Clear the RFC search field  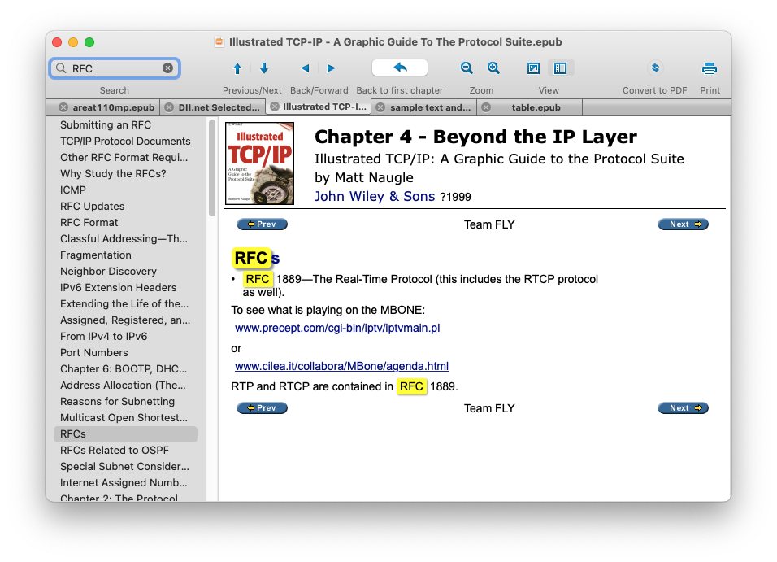[167, 68]
